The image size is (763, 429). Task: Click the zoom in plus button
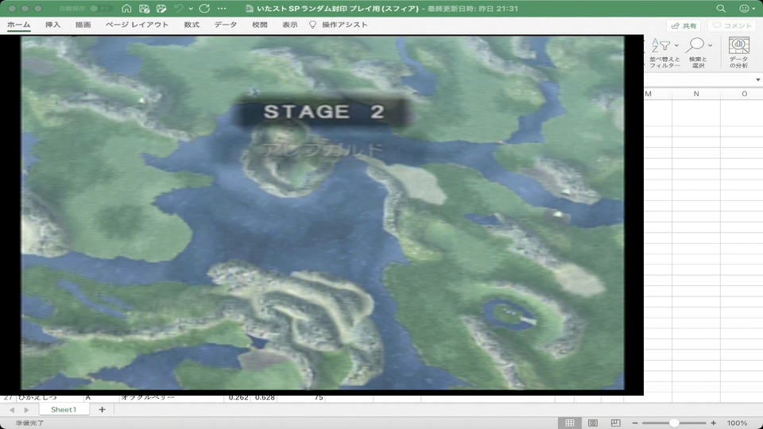[714, 423]
